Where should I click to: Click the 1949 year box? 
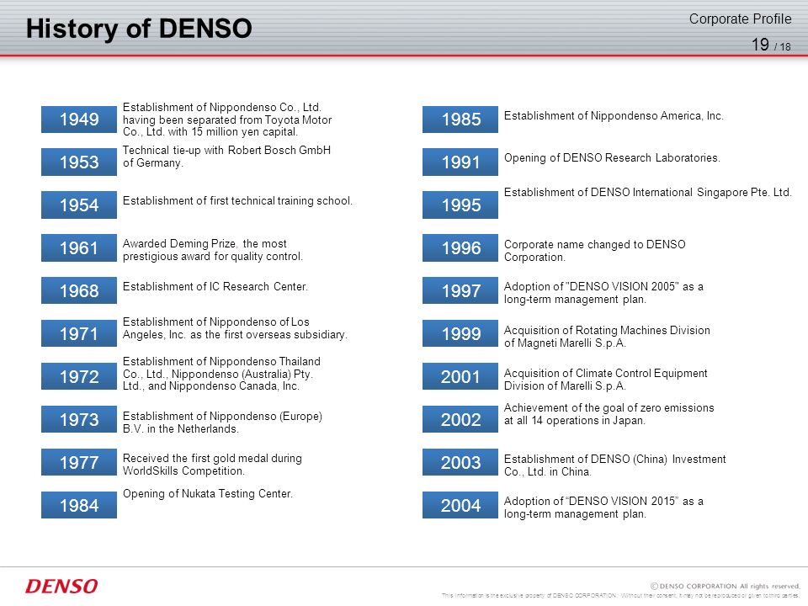(79, 120)
